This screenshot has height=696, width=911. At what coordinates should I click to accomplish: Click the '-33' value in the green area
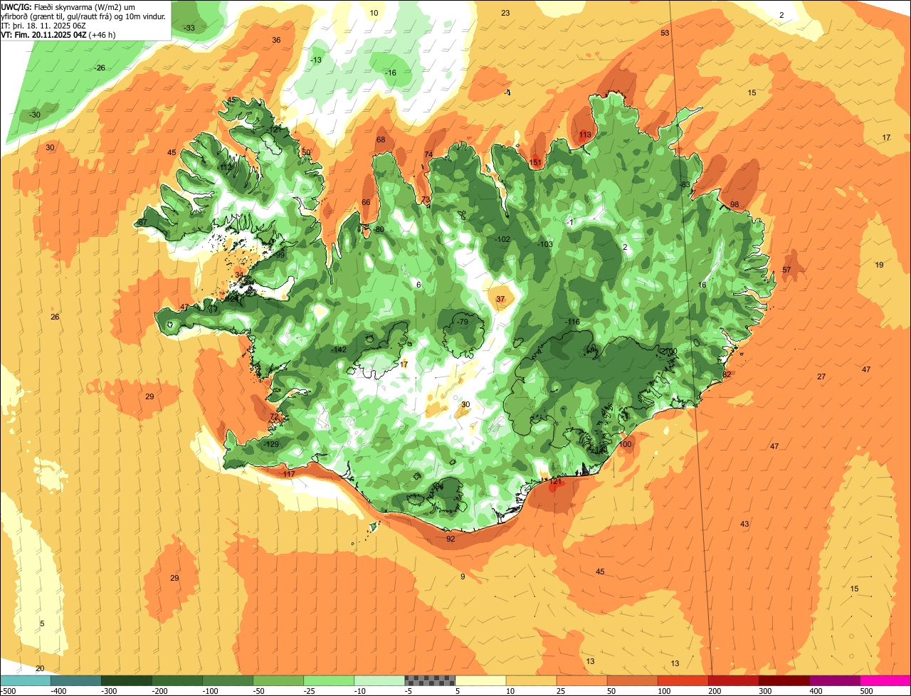[x=189, y=28]
